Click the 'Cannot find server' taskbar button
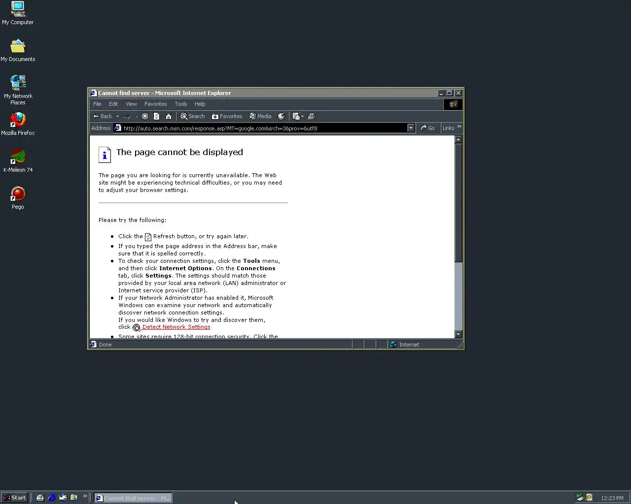Viewport: 631px width, 504px height. tap(133, 498)
